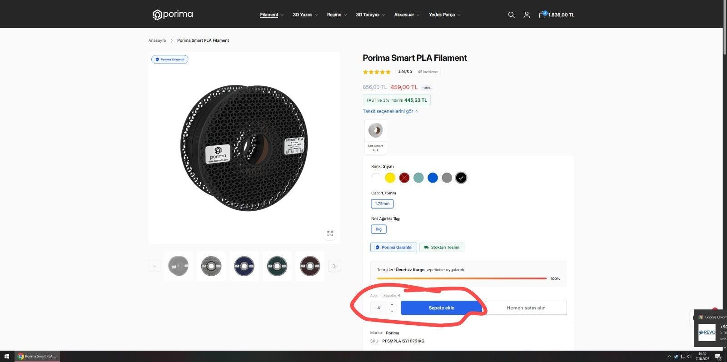727x362 pixels.
Task: Select the black color option
Action: (461, 178)
